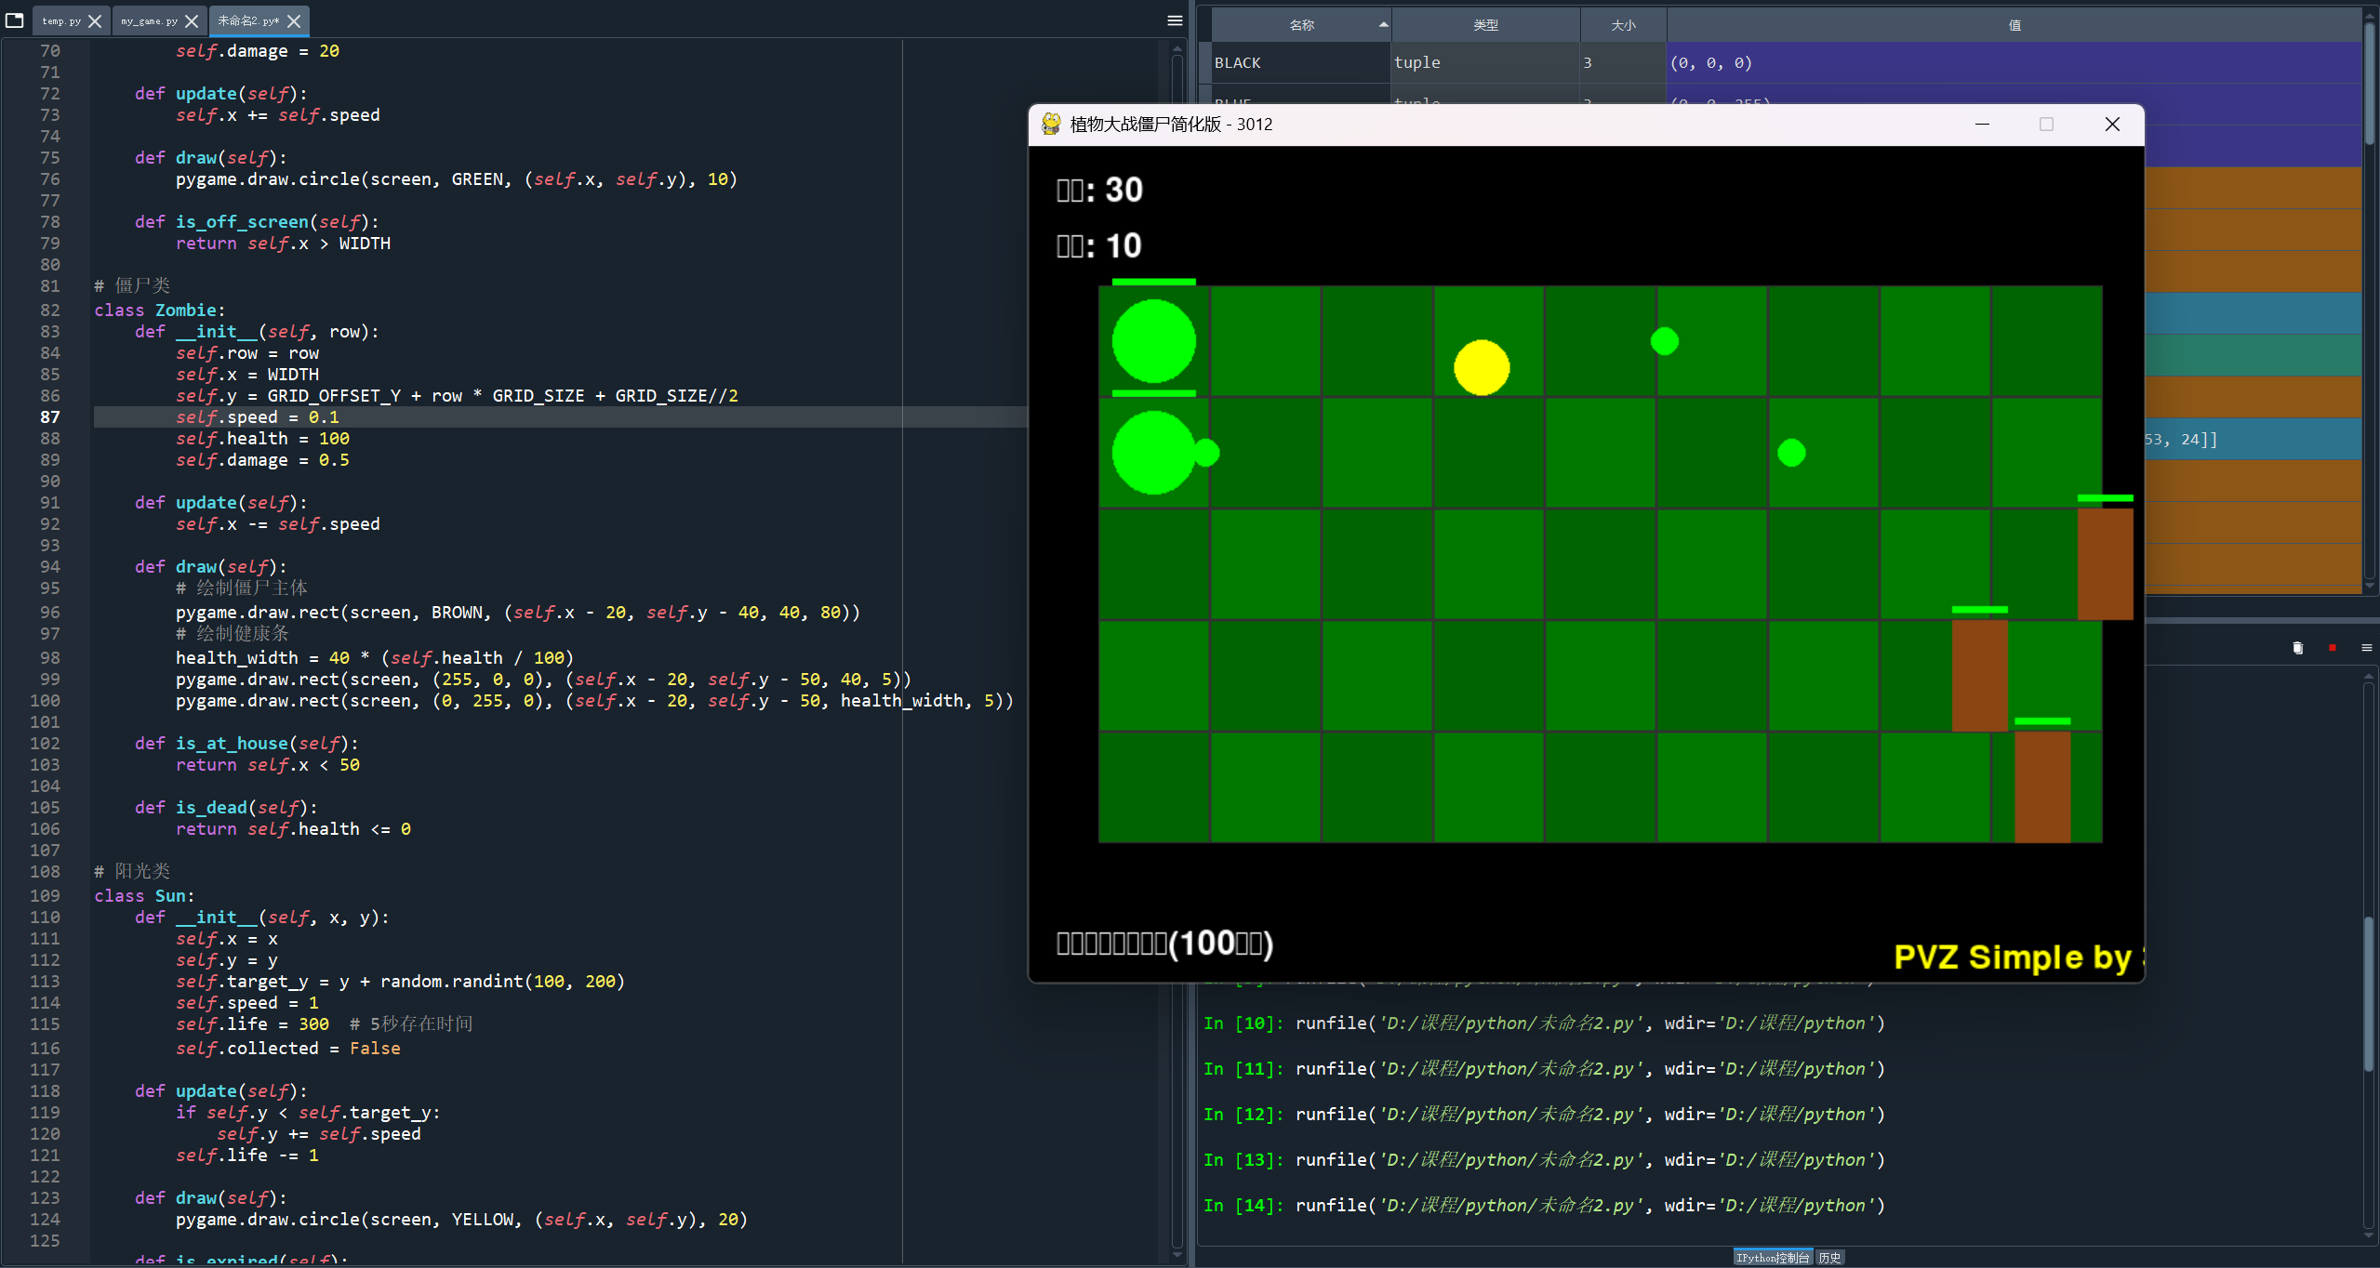Collect the yellow sun in the game
Screen dimensions: 2380x1268
(1481, 367)
